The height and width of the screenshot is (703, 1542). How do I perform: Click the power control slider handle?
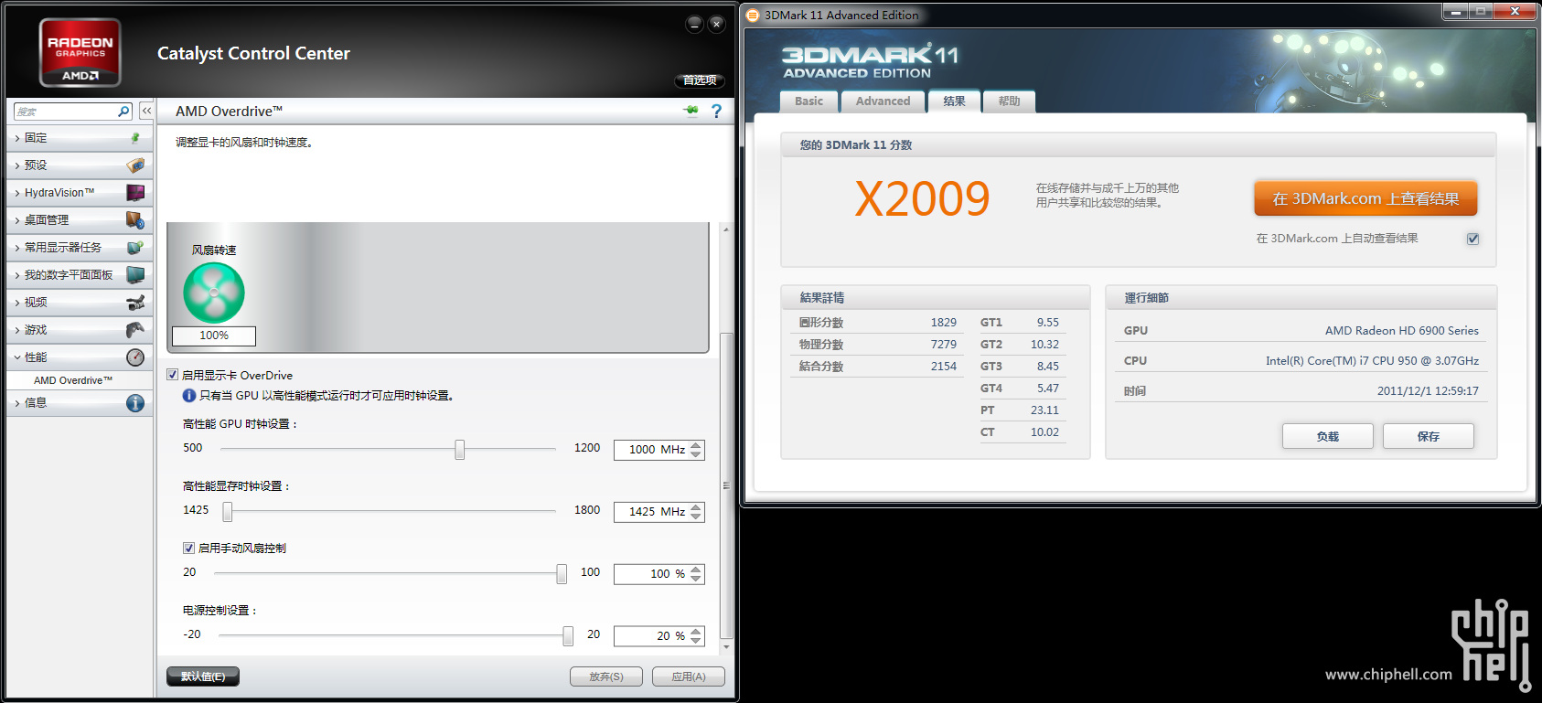pos(568,635)
